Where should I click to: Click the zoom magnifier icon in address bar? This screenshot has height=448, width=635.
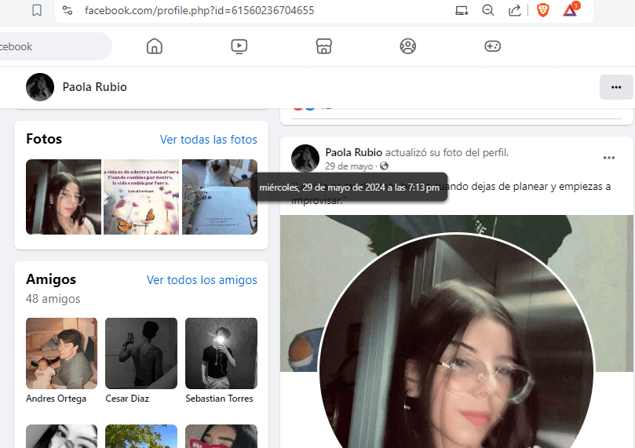(x=488, y=10)
